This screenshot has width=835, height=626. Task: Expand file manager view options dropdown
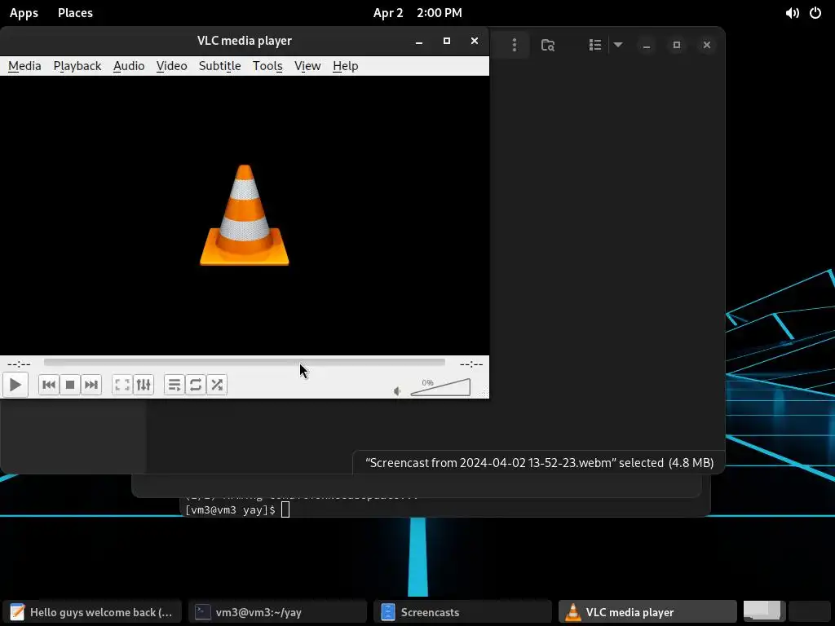click(x=618, y=45)
